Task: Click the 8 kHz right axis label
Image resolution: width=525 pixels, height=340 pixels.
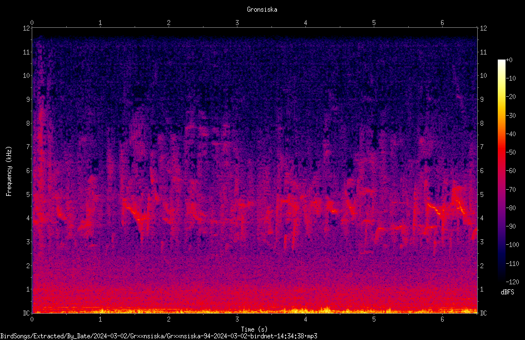Action: (482, 124)
